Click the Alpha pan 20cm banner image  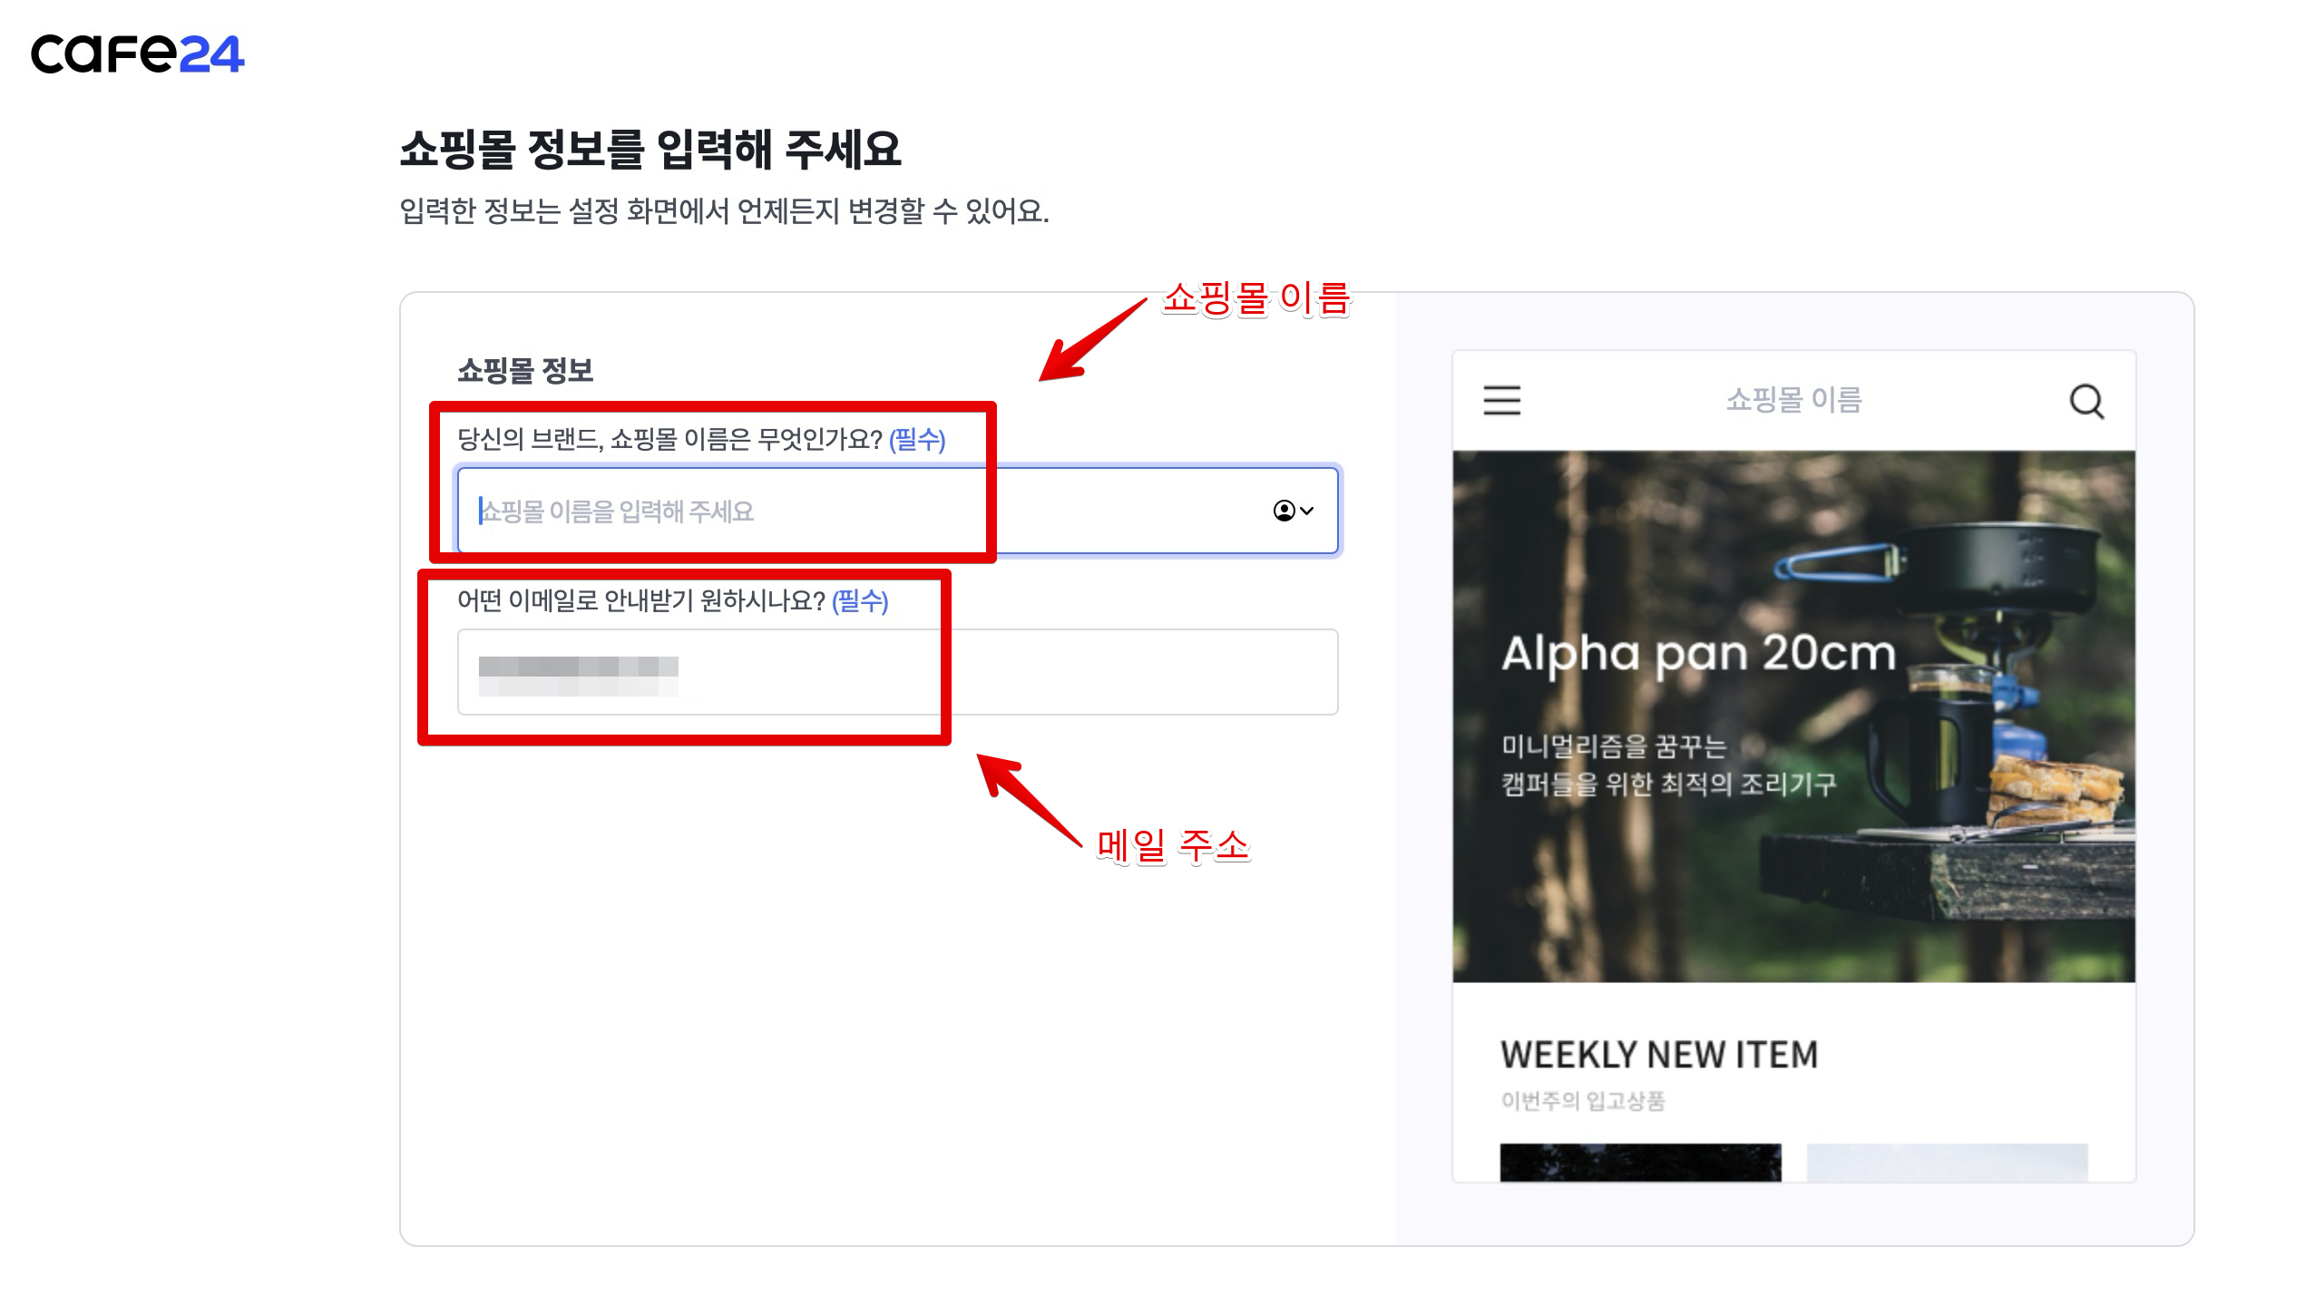click(1793, 716)
